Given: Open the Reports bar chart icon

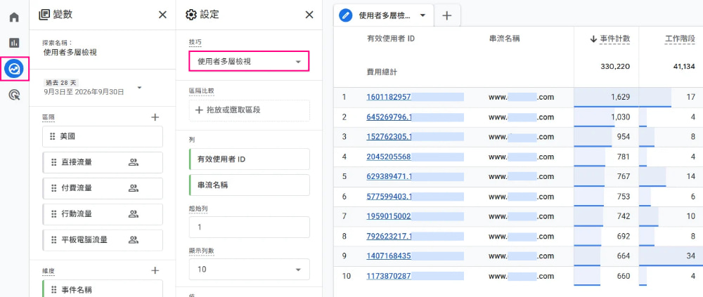Looking at the screenshot, I should (x=14, y=43).
